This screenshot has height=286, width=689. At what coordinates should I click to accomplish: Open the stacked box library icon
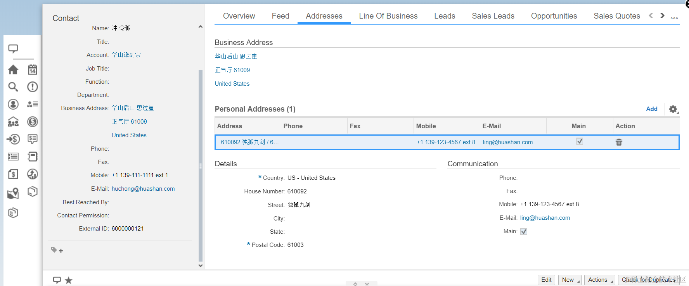click(13, 213)
